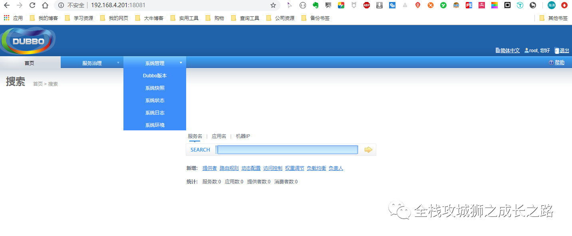The image size is (572, 236).
Task: Add new 动态配置 link
Action: [251, 168]
